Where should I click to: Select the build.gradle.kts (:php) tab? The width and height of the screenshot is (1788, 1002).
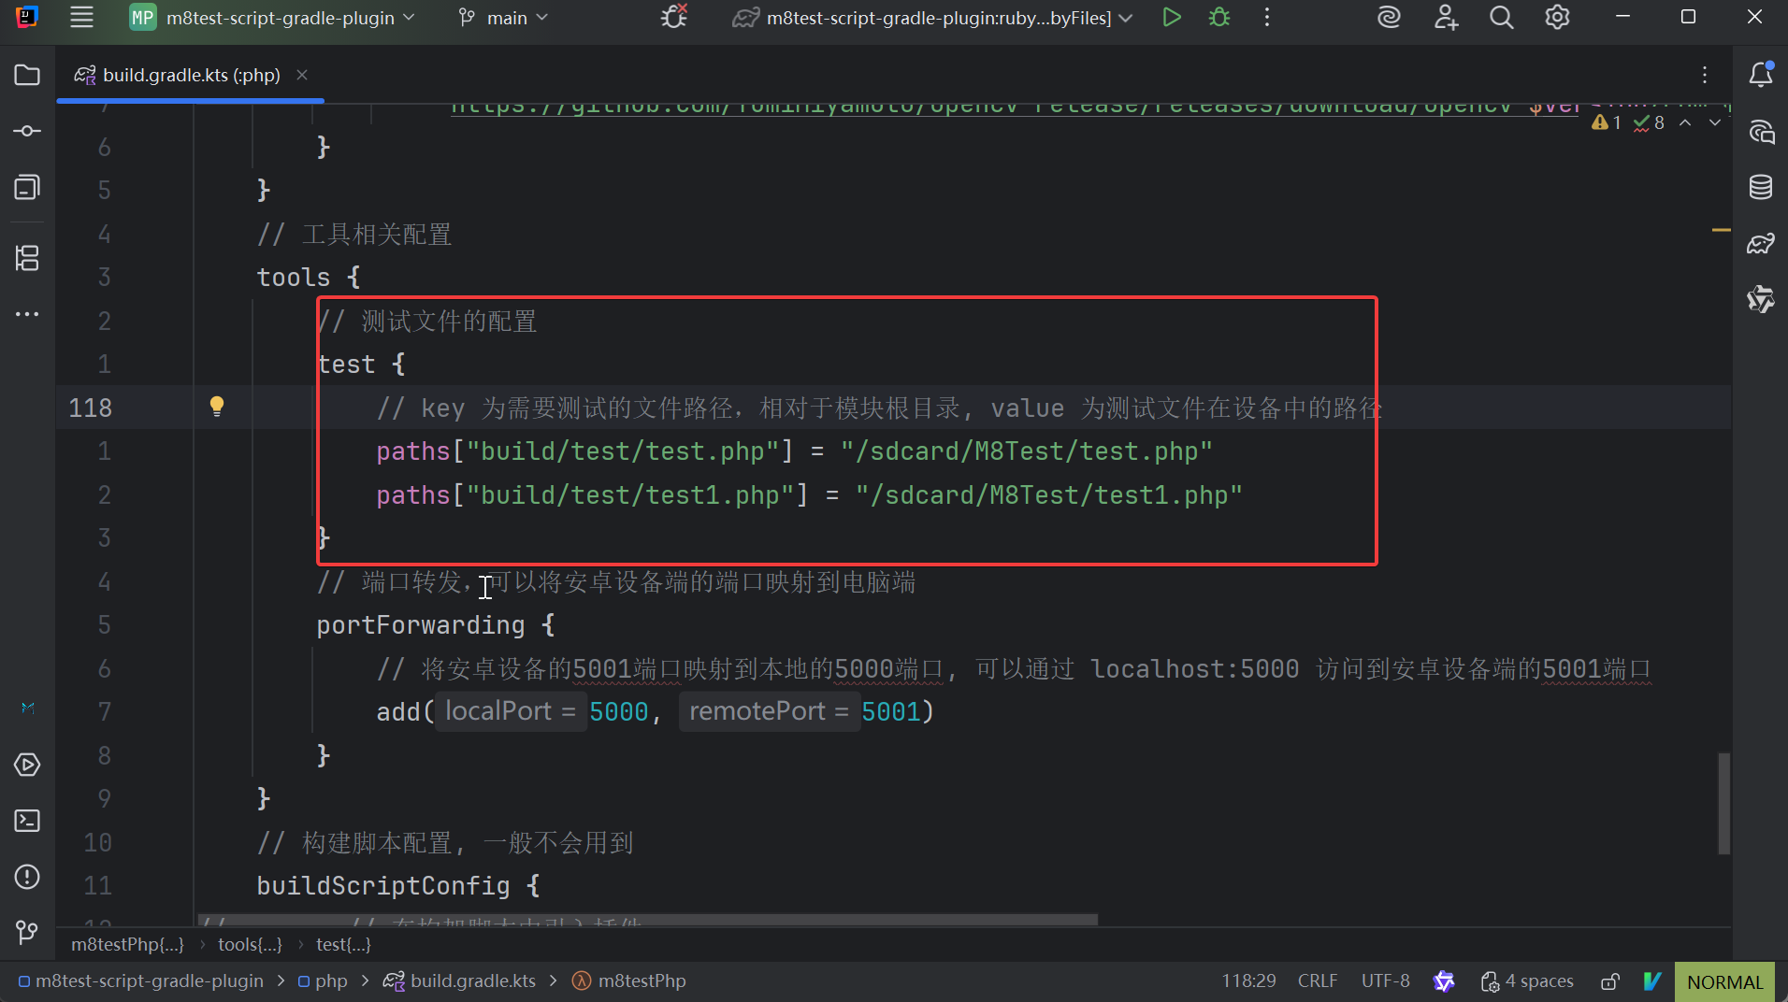(190, 75)
